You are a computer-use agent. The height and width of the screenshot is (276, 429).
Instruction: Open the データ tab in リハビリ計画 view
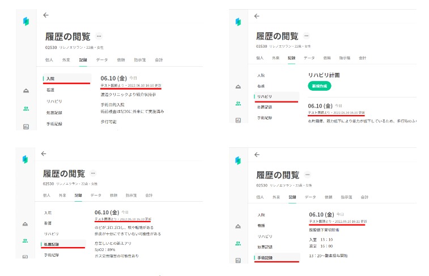point(309,58)
